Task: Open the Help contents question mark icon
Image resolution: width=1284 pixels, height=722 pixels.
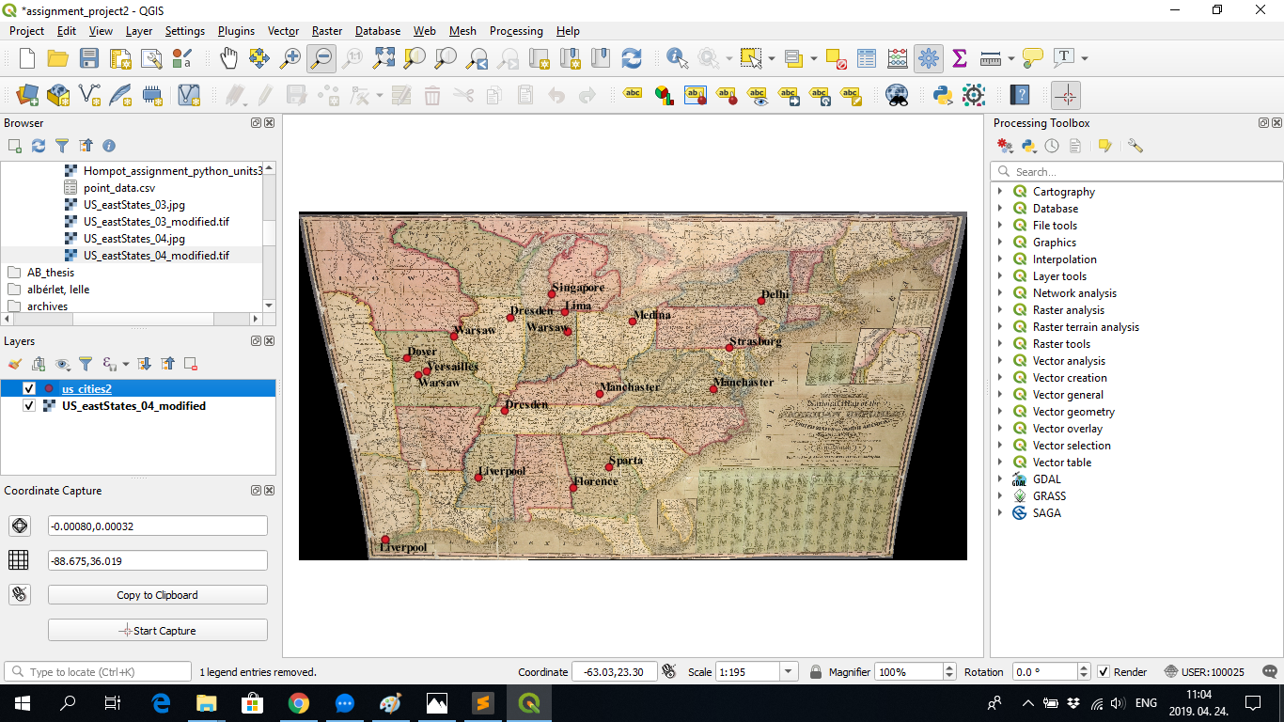Action: pos(1019,95)
